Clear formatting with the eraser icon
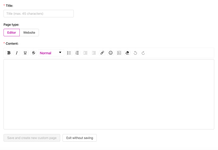The width and height of the screenshot is (218, 150). [127, 53]
